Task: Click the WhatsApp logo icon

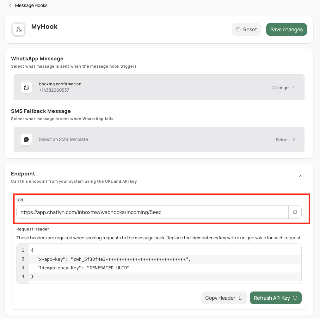Action: (27, 87)
